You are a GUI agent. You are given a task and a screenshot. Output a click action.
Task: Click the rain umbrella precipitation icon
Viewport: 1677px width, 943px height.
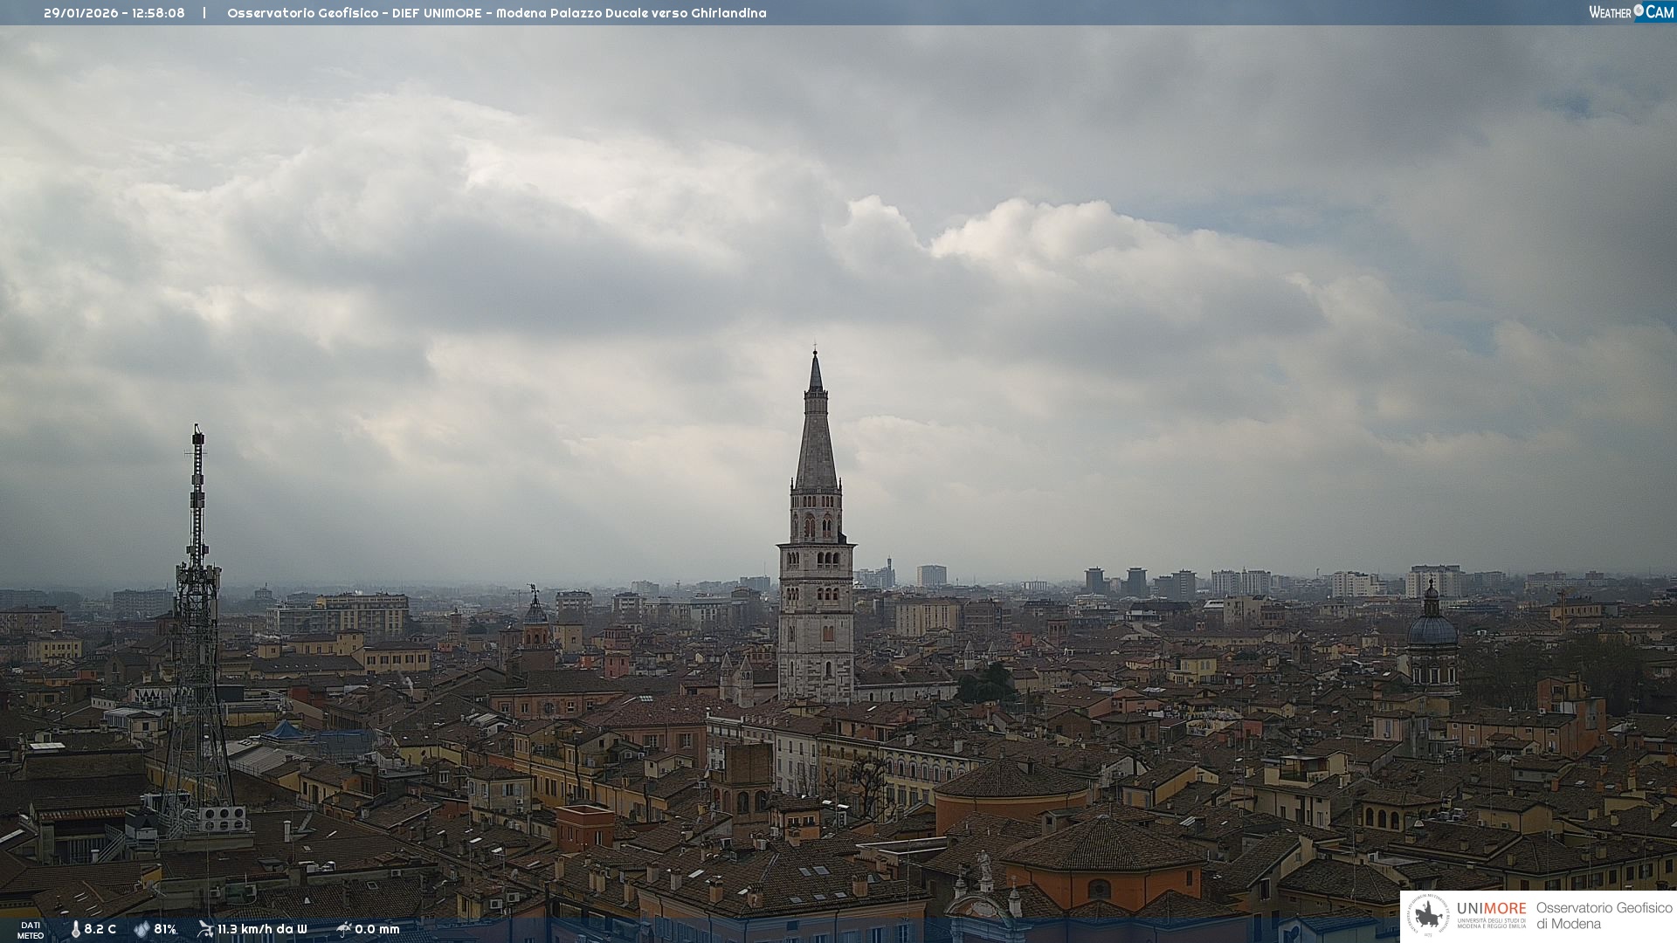[x=343, y=929]
